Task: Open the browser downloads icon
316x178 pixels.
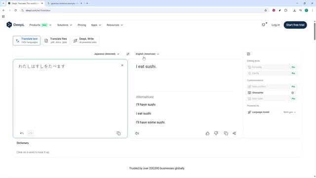Action: 294,10
